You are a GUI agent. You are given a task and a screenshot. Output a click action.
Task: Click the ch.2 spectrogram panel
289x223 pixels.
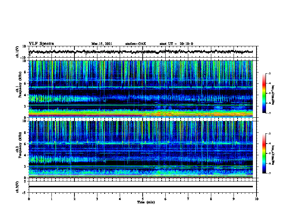141,149
